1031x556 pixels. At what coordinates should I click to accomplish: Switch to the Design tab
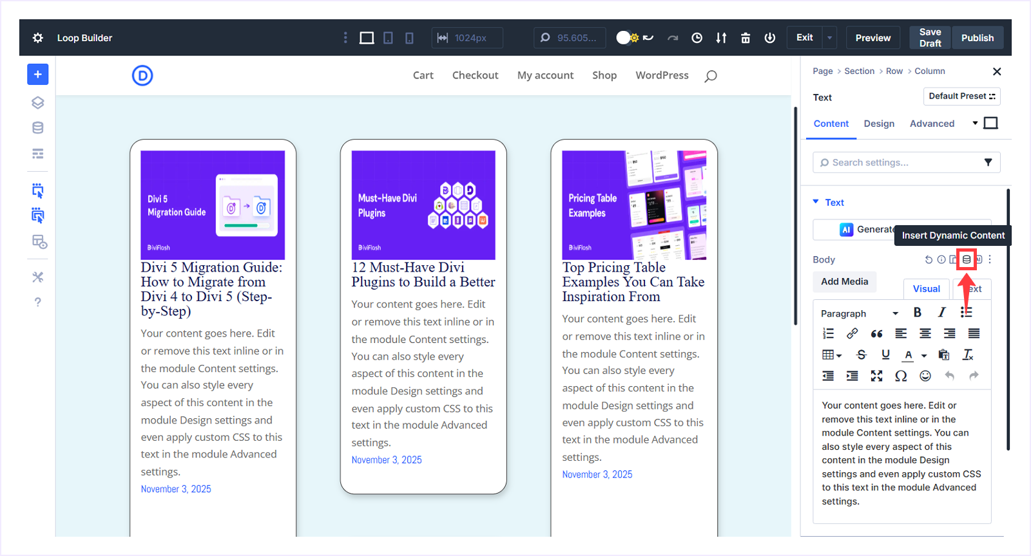pyautogui.click(x=879, y=124)
